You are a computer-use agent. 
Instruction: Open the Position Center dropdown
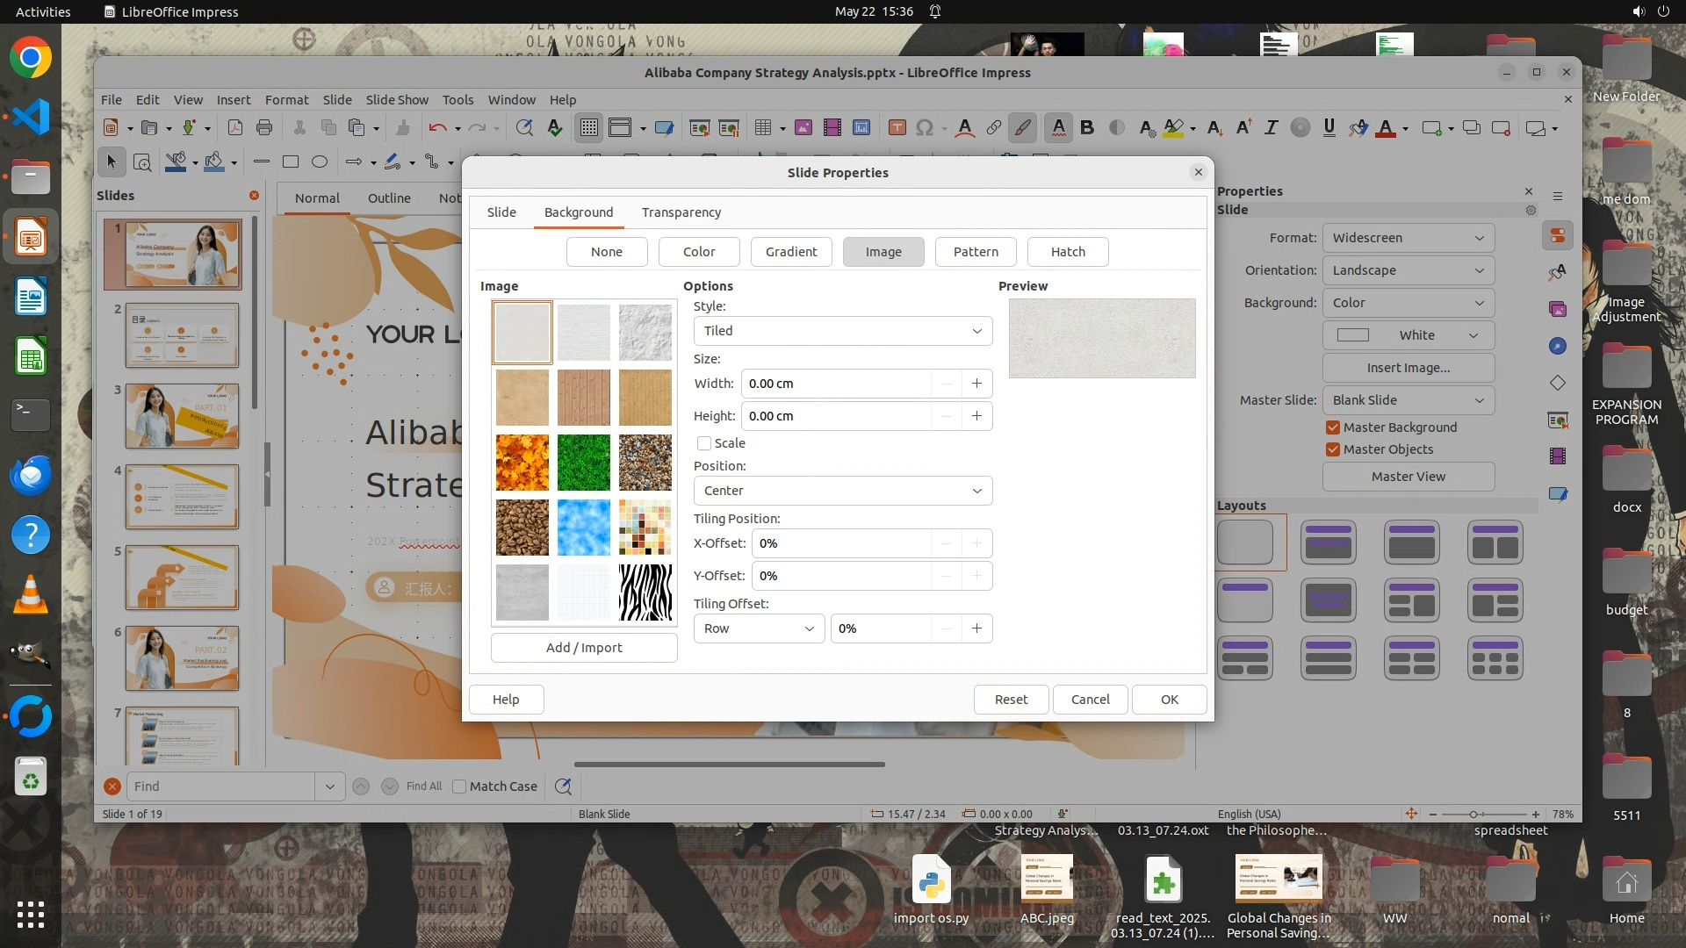(x=842, y=491)
